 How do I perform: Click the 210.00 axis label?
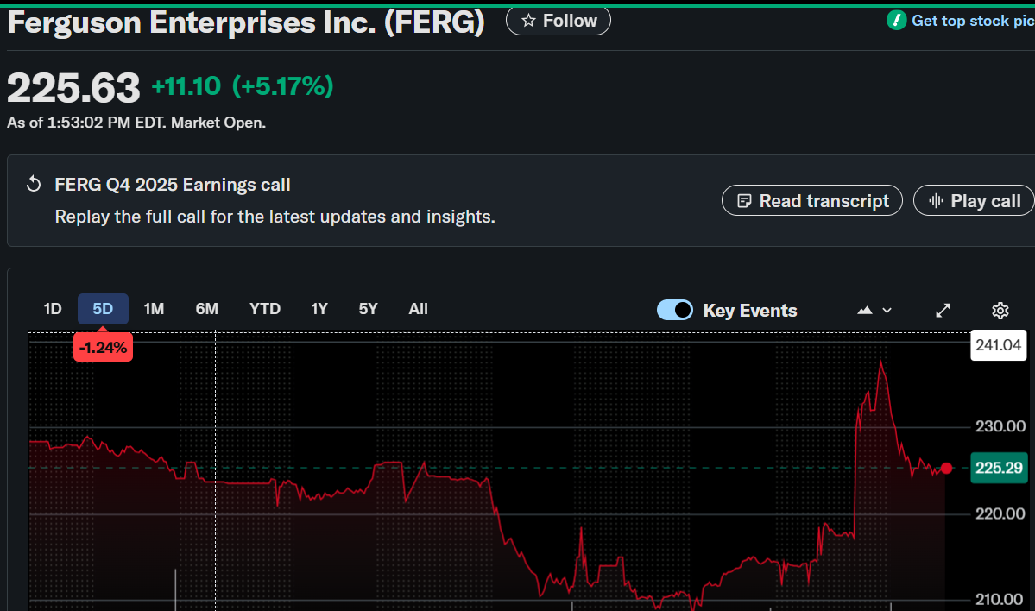coord(1000,599)
